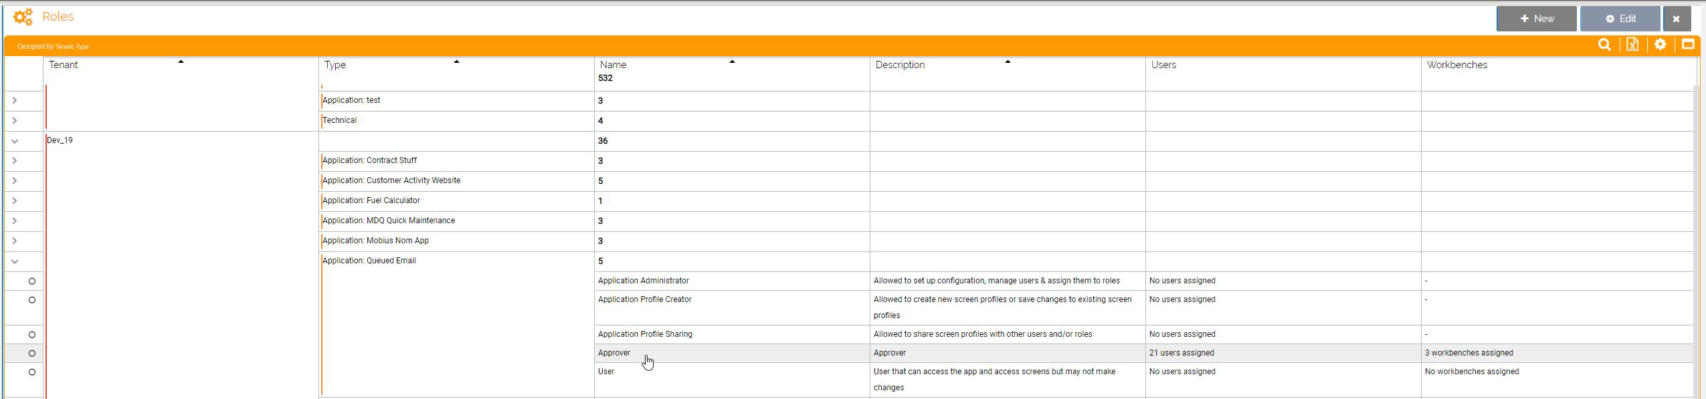Expand the Application: Fuel Calculator group
The image size is (1706, 399).
pos(15,201)
